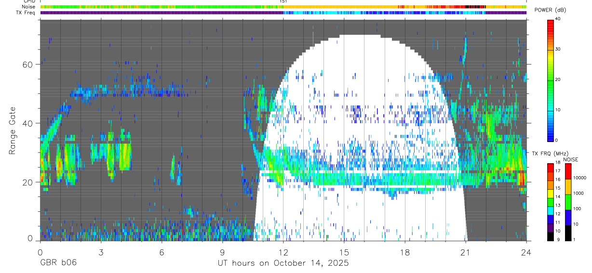Click the Noise color strip above the plot

click(x=283, y=7)
